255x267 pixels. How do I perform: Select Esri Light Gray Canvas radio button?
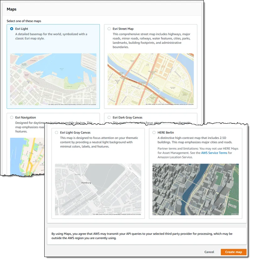[56, 132]
